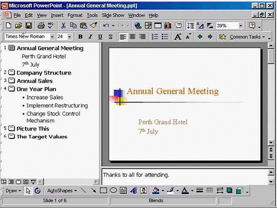
Task: Select the Format Painter brush icon
Action: (x=94, y=26)
